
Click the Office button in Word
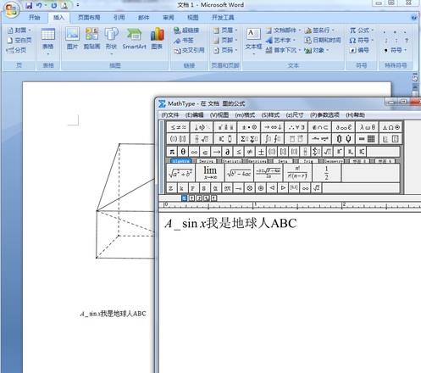11,10
